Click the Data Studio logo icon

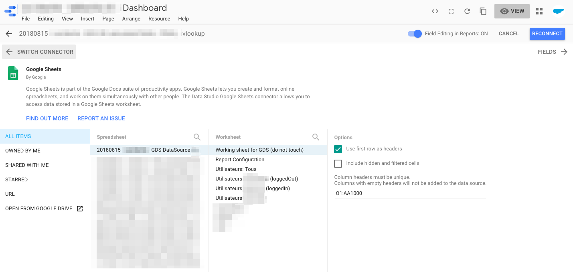(10, 11)
